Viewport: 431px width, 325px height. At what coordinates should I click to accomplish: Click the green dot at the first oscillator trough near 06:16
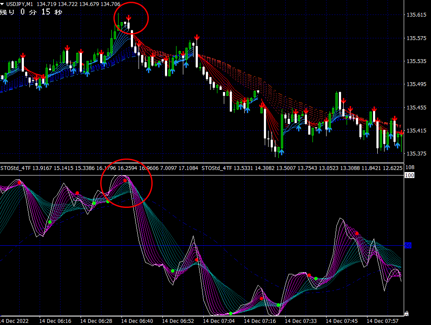coord(50,221)
